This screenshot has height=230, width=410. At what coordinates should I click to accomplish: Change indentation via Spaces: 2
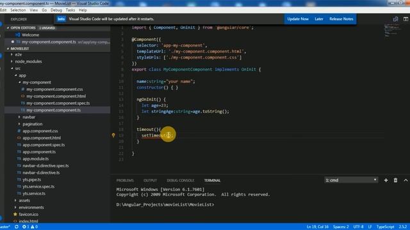click(x=341, y=227)
